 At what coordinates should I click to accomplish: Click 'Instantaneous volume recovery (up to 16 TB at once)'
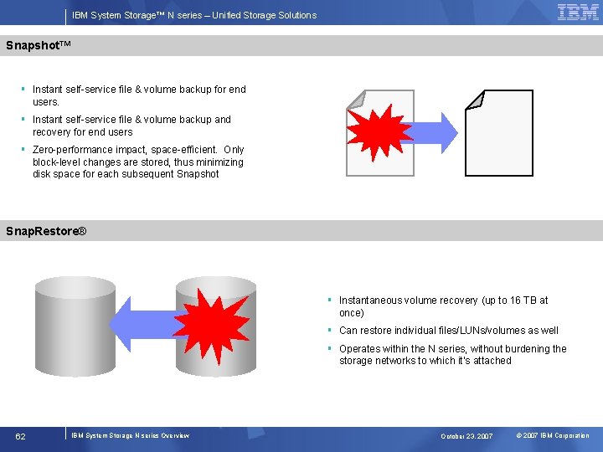[443, 306]
